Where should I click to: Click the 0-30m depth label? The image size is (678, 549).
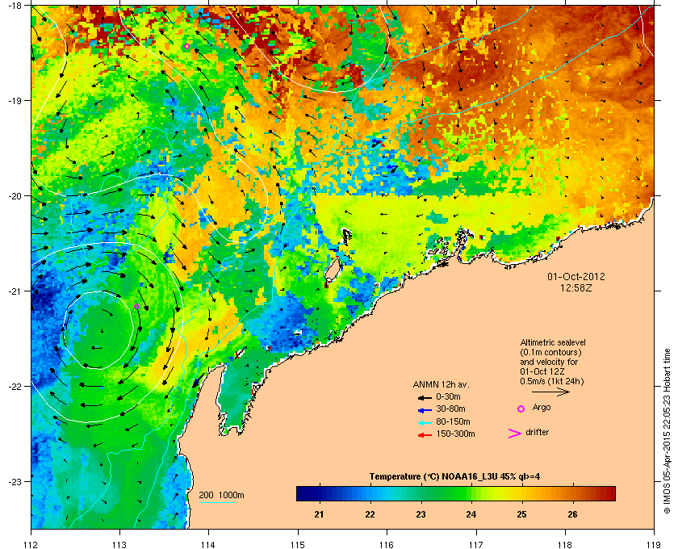point(448,396)
